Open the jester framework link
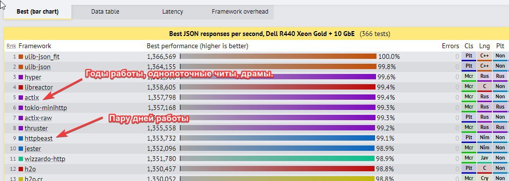The height and width of the screenshot is (181, 509). click(x=32, y=149)
